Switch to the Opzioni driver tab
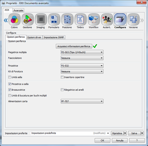148x146 pixels. (34, 38)
